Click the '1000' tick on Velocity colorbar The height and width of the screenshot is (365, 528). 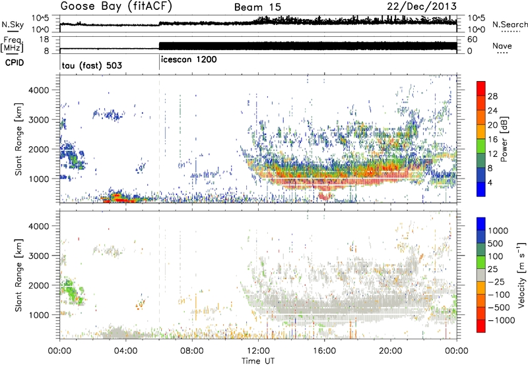(498, 231)
